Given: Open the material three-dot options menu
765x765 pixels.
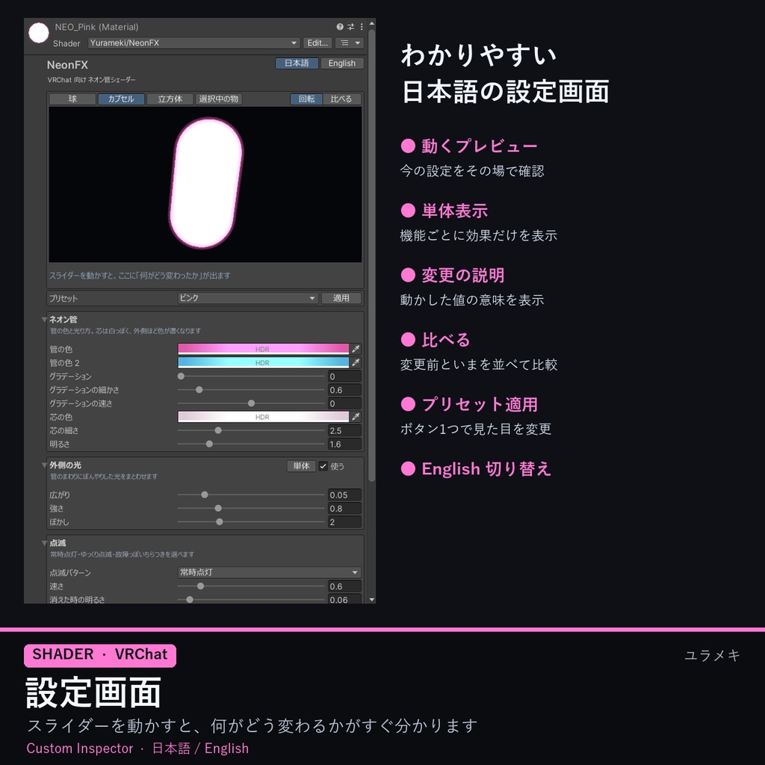Looking at the screenshot, I should (362, 27).
